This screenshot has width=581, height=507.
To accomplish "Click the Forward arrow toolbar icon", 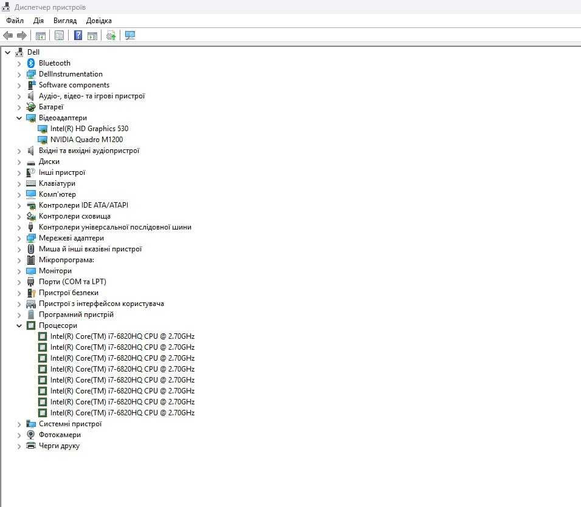I will coord(22,36).
